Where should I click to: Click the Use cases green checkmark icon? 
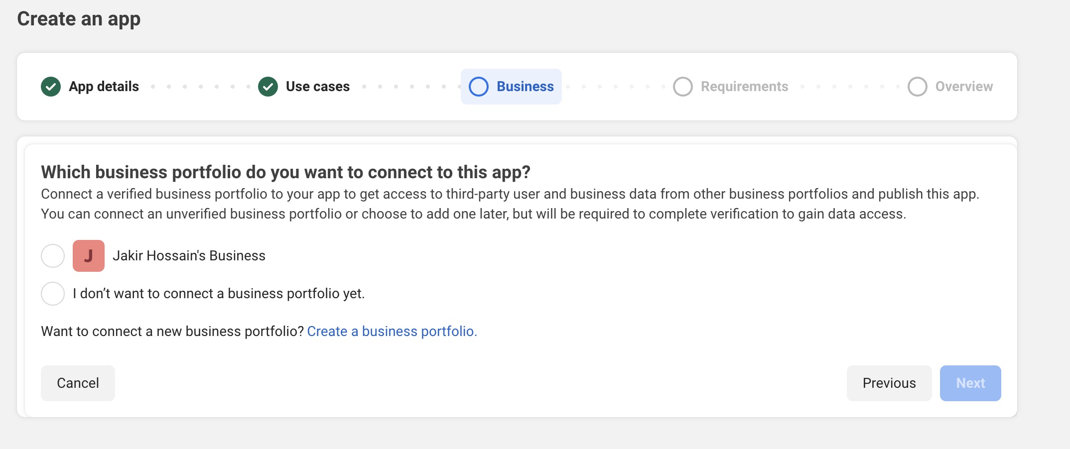coord(268,87)
